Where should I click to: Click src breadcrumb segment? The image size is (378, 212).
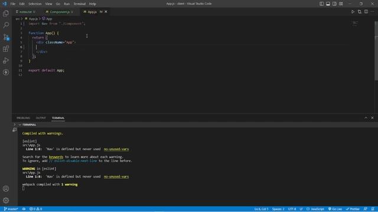coord(17,18)
